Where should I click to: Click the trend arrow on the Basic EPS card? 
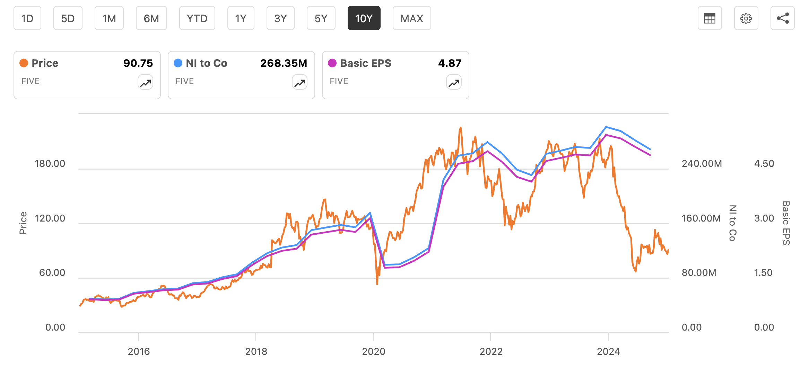pos(453,82)
